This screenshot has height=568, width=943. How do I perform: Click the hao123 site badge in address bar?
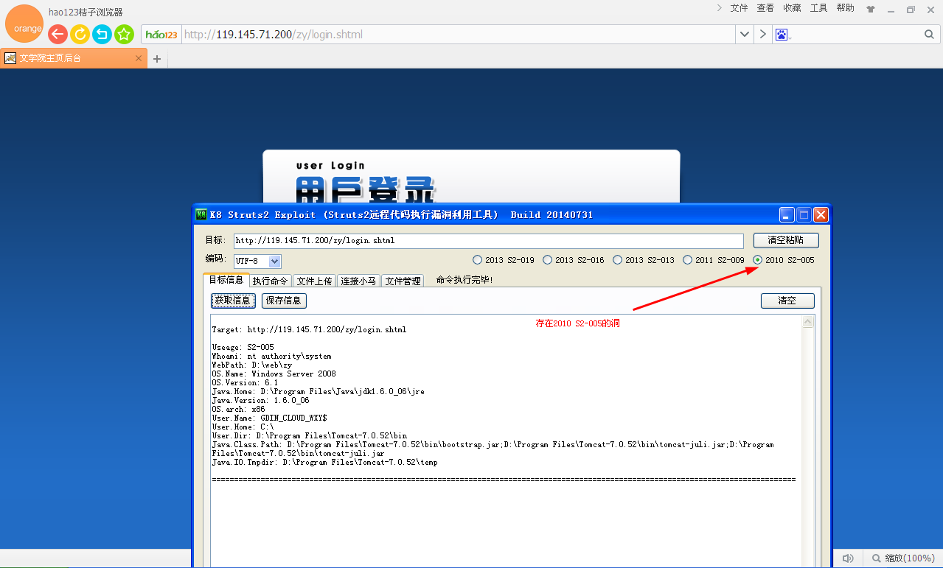tap(161, 35)
